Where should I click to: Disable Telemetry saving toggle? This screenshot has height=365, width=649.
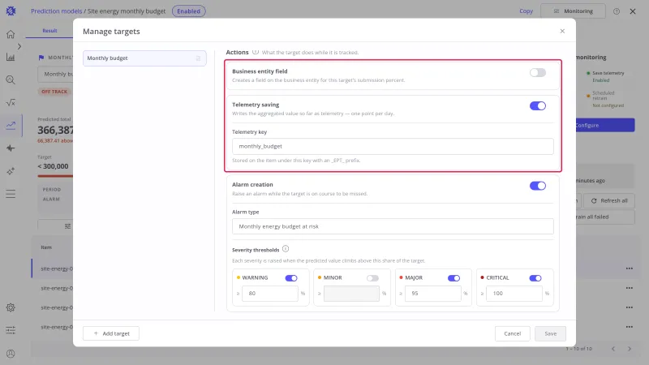pyautogui.click(x=538, y=106)
